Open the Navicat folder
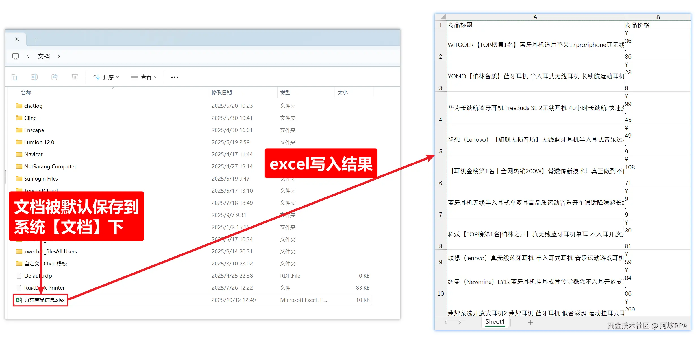Screen dimensions: 696x338 coord(33,154)
